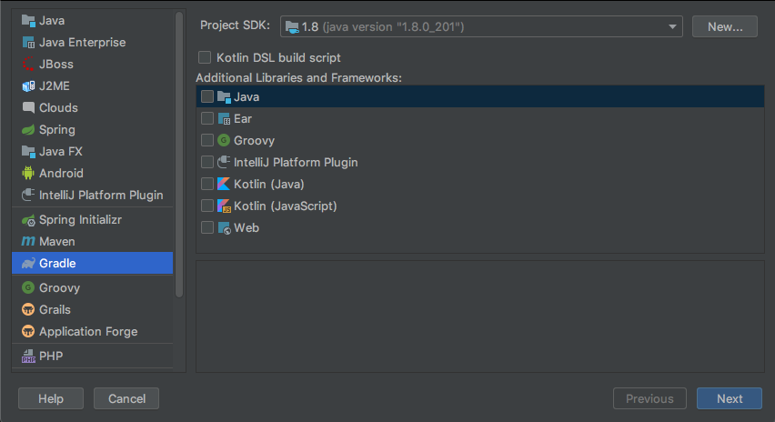Viewport: 775px width, 422px height.
Task: Enable the Kotlin (JavaScript) checkbox
Action: point(207,206)
